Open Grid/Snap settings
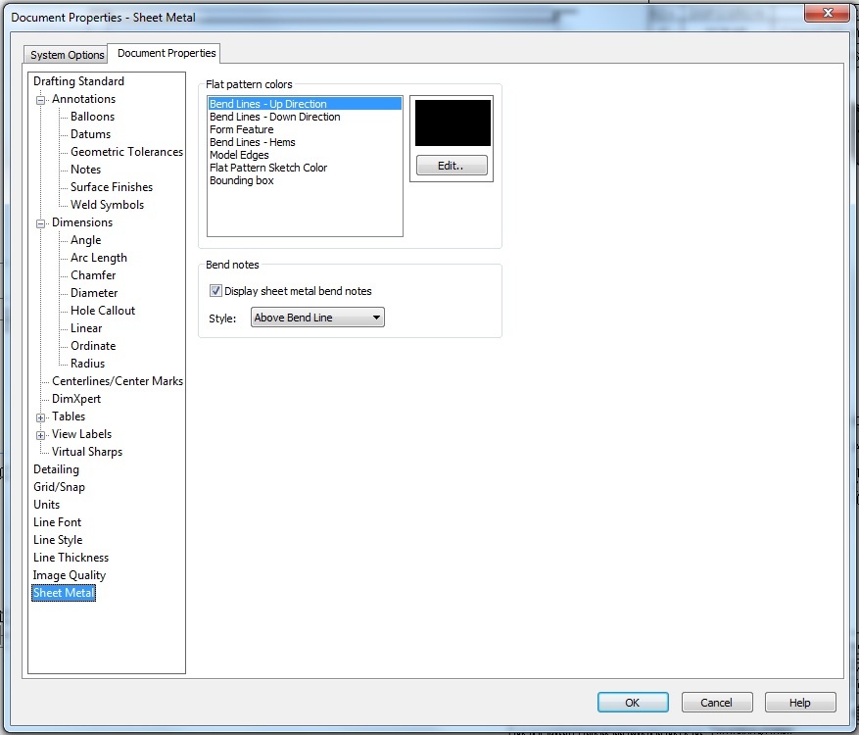The width and height of the screenshot is (859, 735). tap(59, 487)
